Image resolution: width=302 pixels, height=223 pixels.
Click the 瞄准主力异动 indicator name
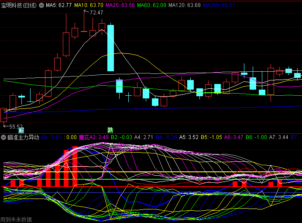click(23, 137)
